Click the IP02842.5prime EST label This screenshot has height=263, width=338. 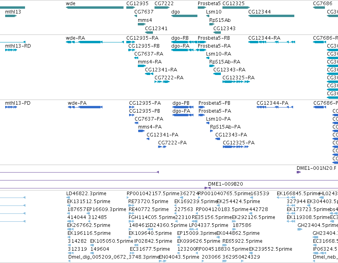(x=153, y=242)
